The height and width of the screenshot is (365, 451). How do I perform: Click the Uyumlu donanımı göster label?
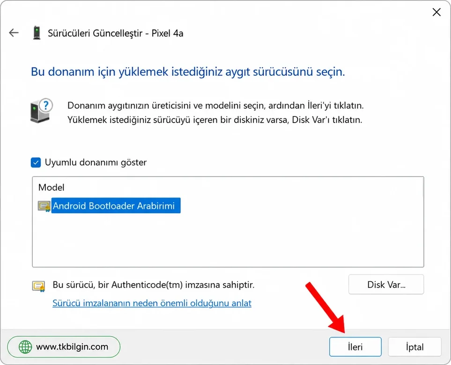96,162
